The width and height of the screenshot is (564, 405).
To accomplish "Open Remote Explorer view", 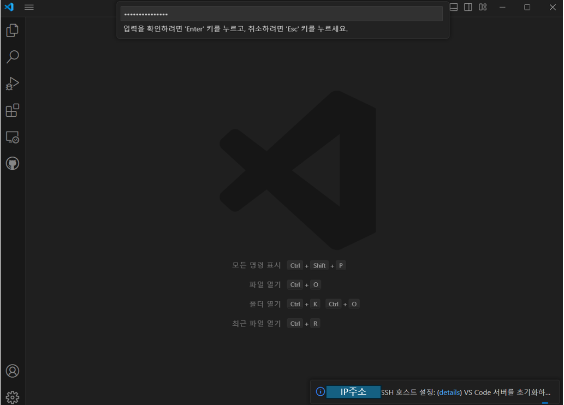I will [13, 137].
